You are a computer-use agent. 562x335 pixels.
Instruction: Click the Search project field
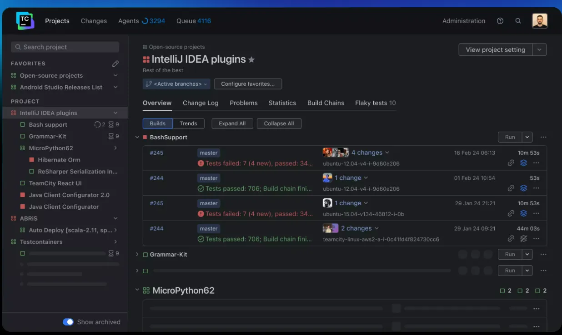coord(65,47)
